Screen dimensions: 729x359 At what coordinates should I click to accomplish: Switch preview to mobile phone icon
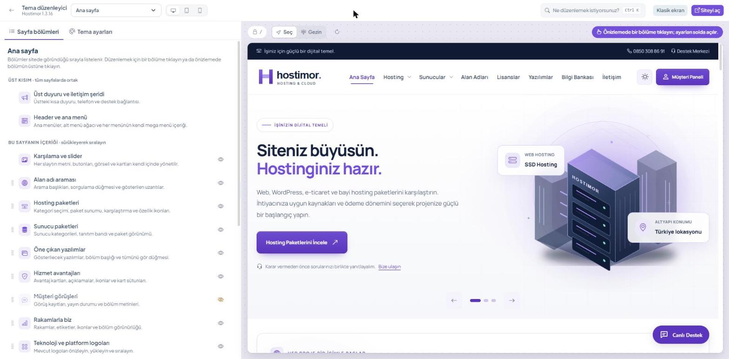pos(200,10)
